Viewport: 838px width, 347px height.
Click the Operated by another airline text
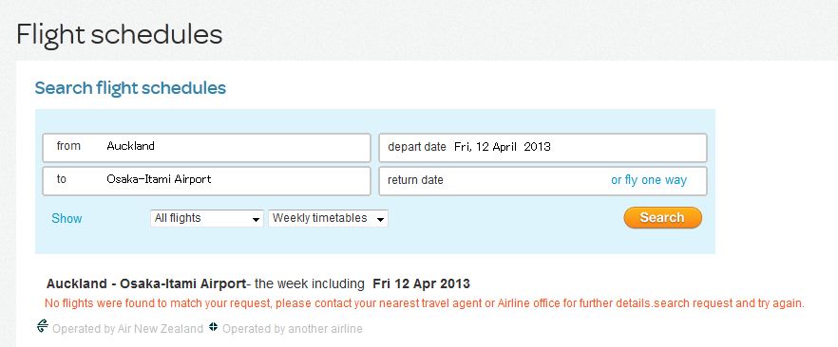pyautogui.click(x=293, y=329)
